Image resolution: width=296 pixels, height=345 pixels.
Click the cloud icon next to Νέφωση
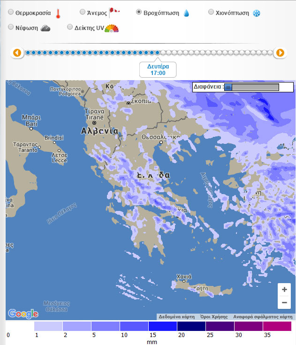[x=46, y=28]
